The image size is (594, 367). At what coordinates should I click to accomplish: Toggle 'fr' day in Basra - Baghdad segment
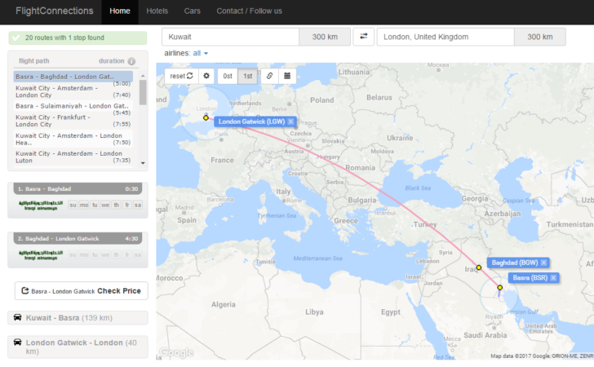click(x=127, y=205)
